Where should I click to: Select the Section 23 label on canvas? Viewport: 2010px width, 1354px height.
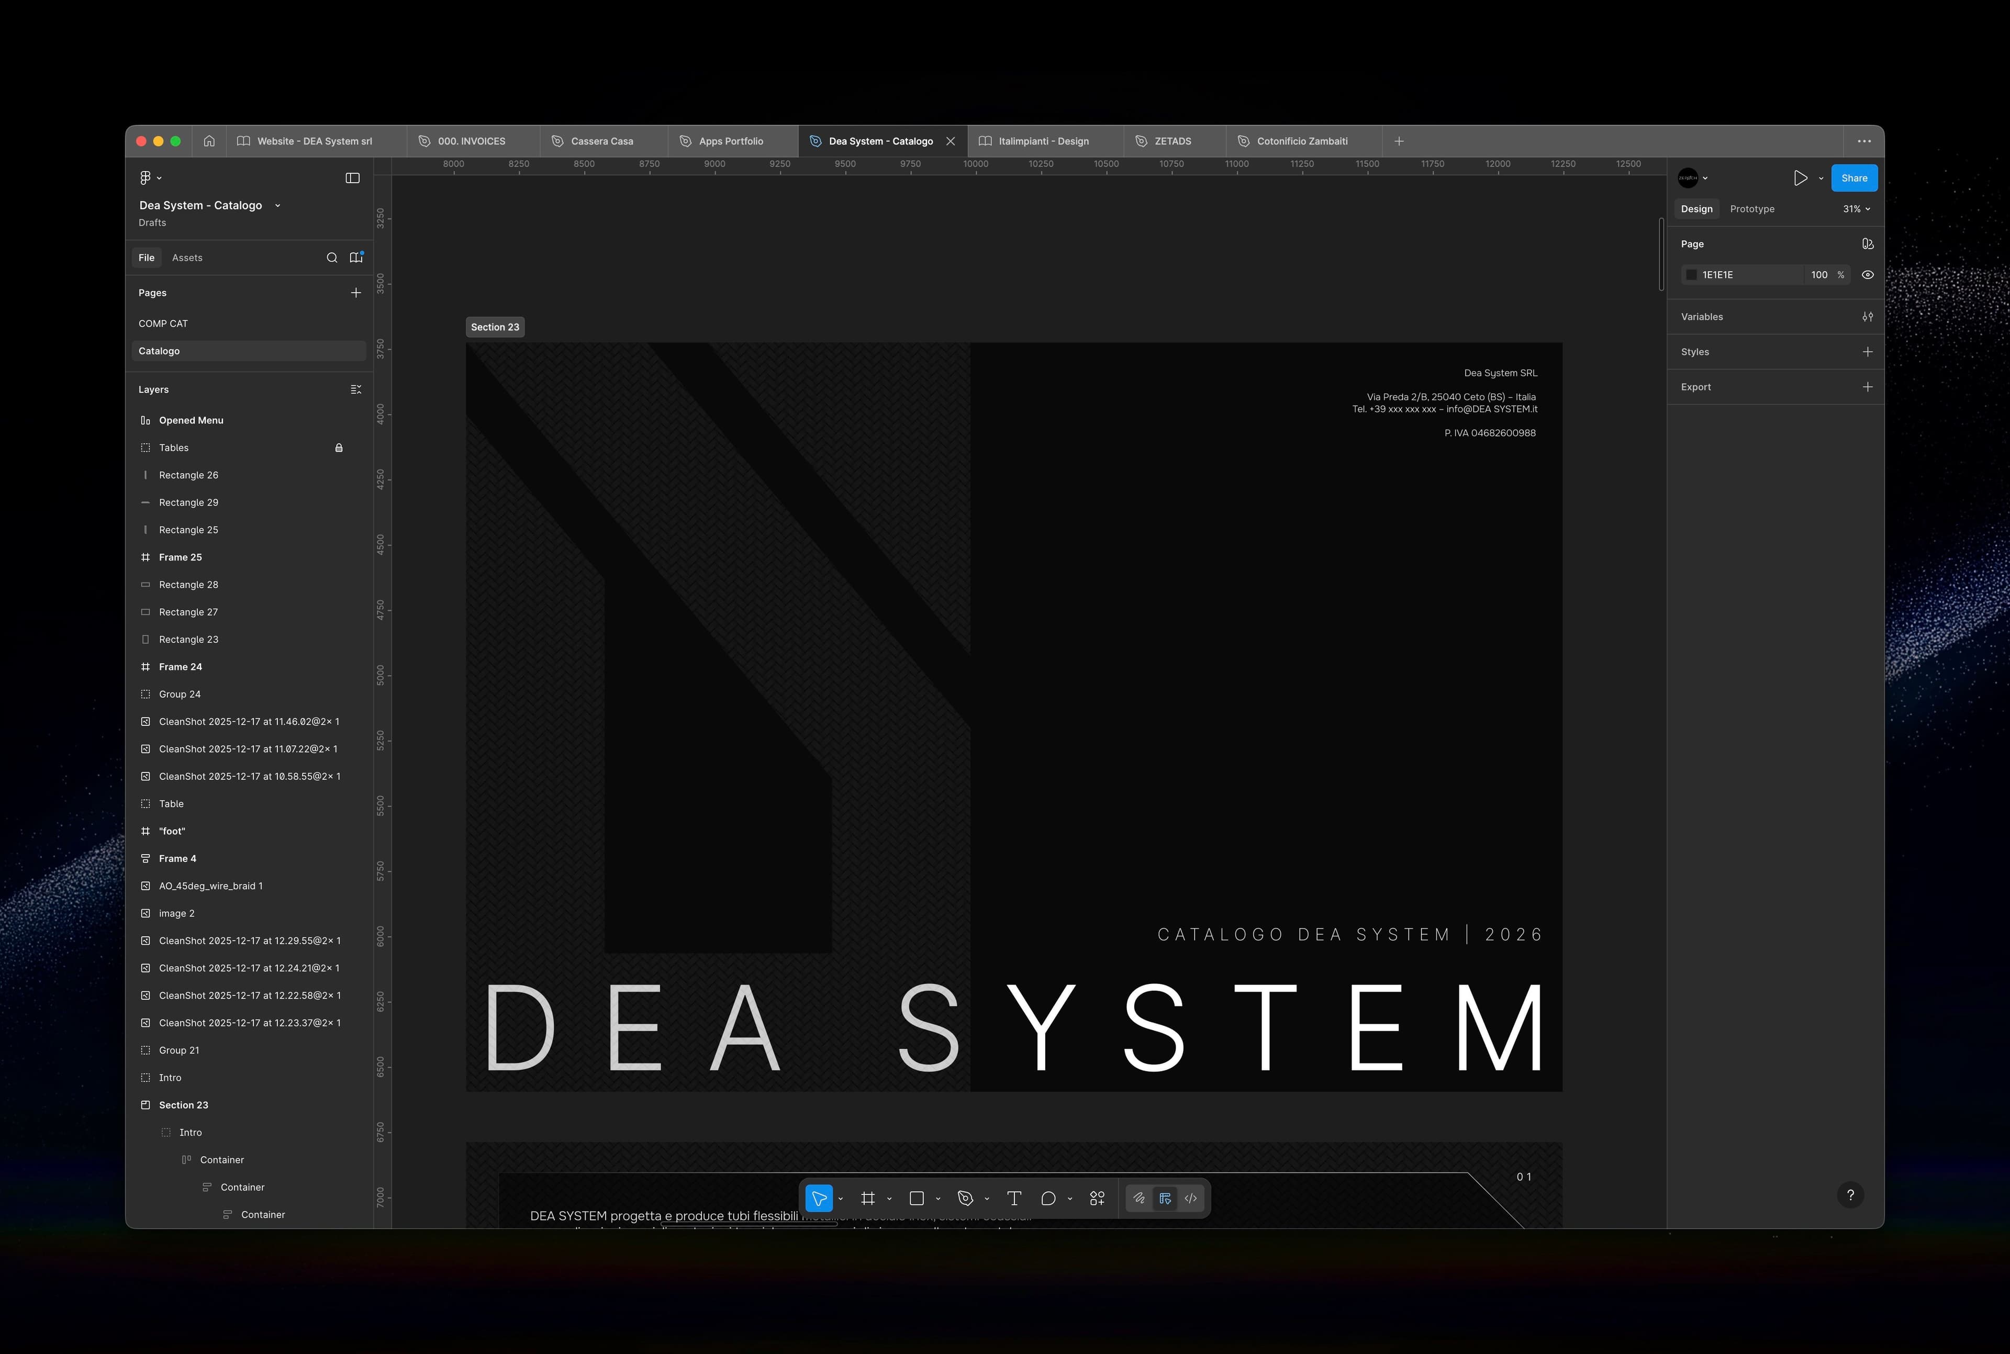click(x=495, y=327)
